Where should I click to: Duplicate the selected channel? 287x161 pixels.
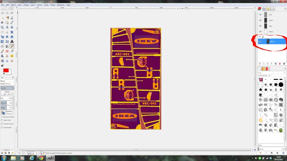[276, 64]
